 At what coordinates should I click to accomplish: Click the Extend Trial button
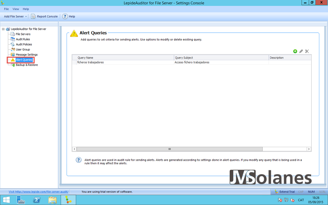coord(285,192)
